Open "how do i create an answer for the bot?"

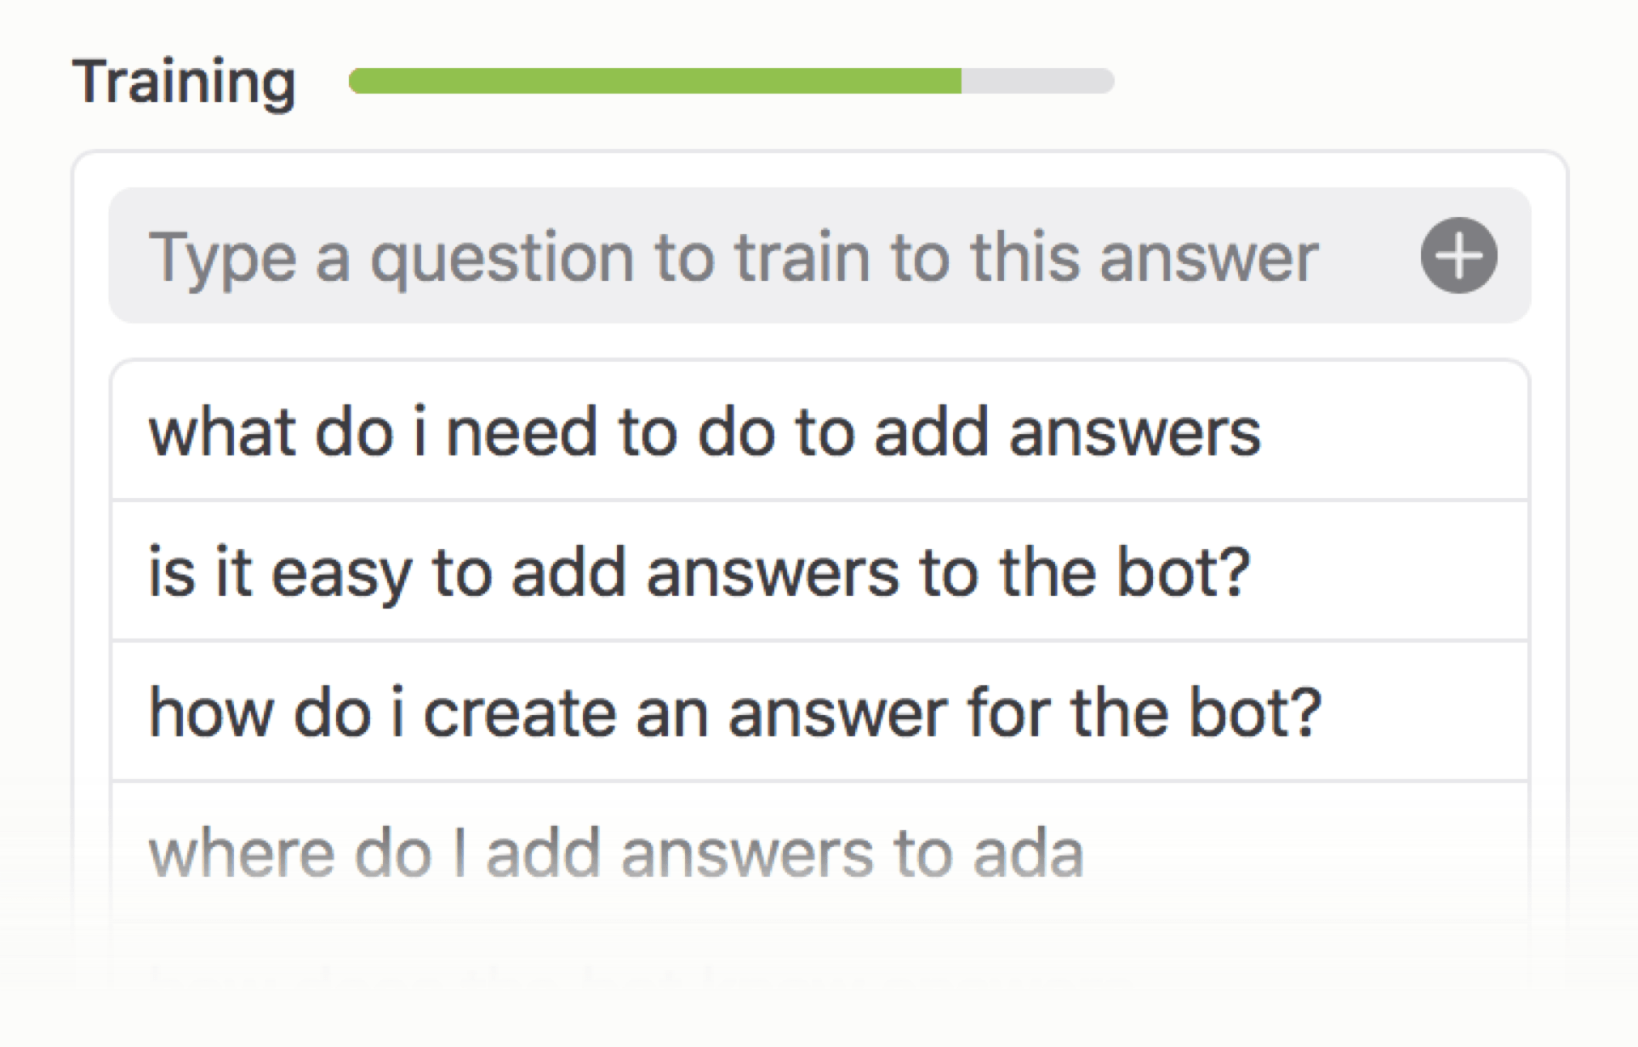tap(734, 712)
